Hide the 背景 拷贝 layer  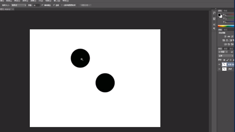point(219,65)
